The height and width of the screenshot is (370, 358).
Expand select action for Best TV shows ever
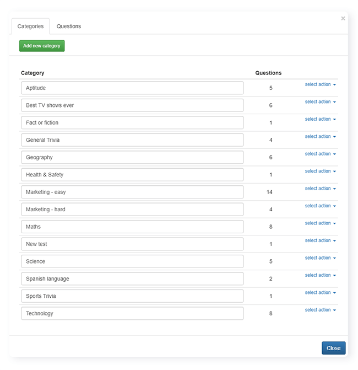(x=320, y=102)
